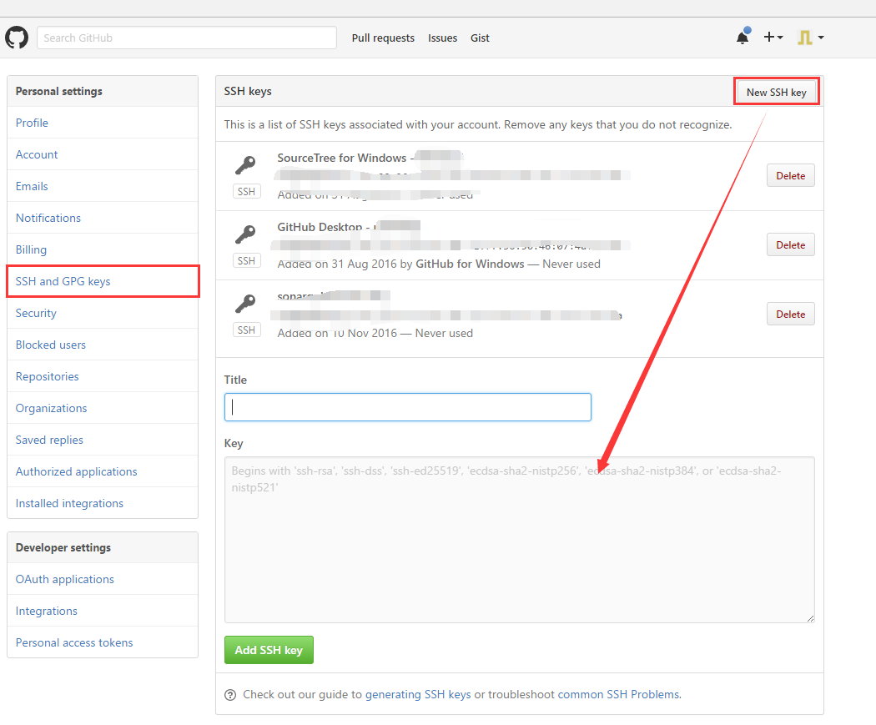Screen dimensions: 876x725
Task: Open Security settings
Action: (x=103, y=313)
